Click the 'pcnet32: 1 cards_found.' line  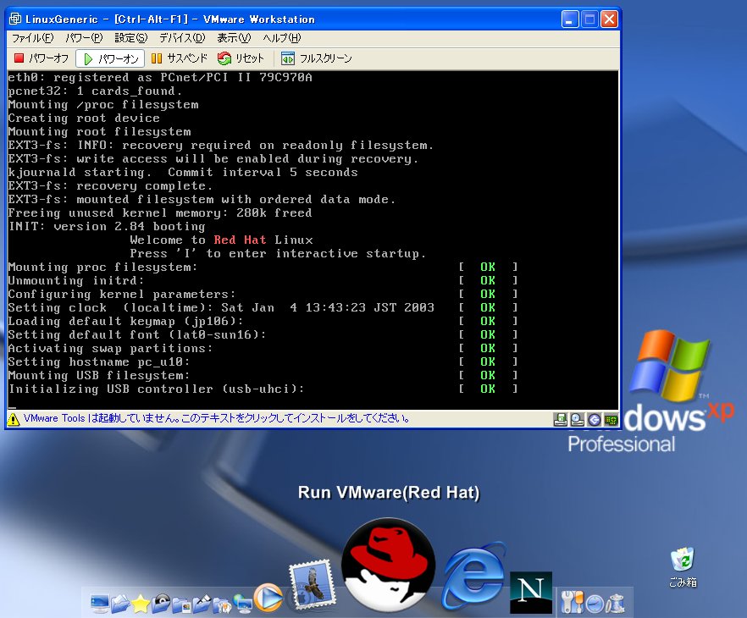click(95, 91)
